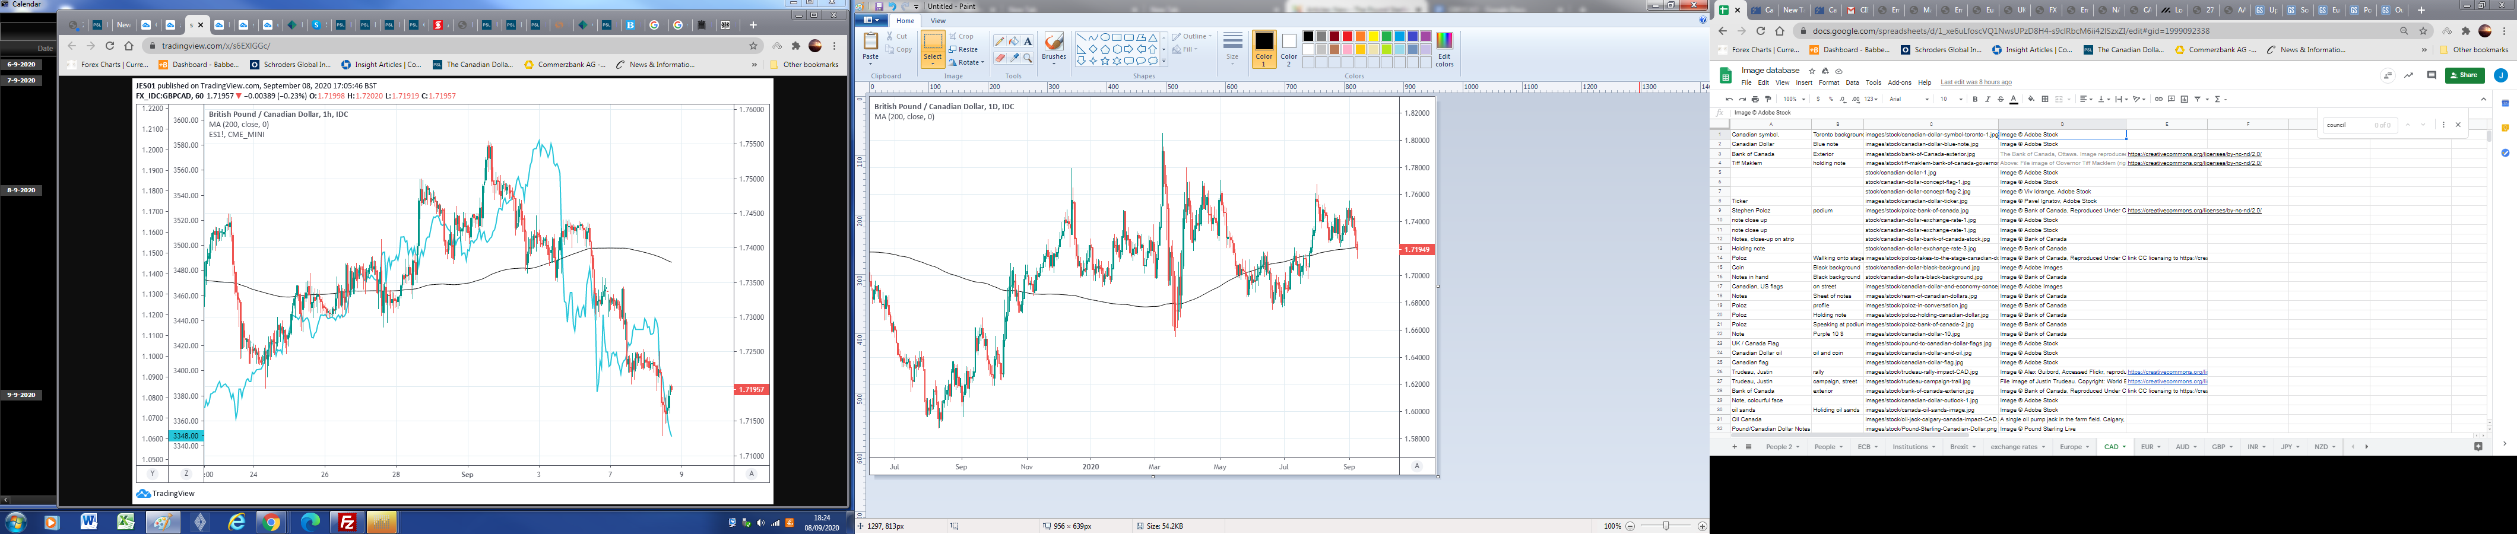This screenshot has height=534, width=2517.
Task: Switch to the View tab in Paint
Action: [938, 21]
